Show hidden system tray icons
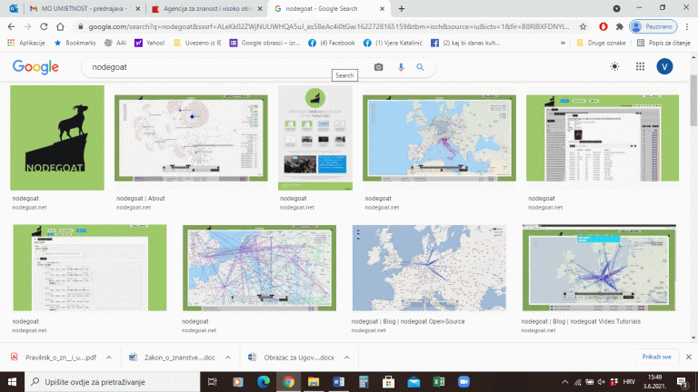The height and width of the screenshot is (392, 698). 565,382
